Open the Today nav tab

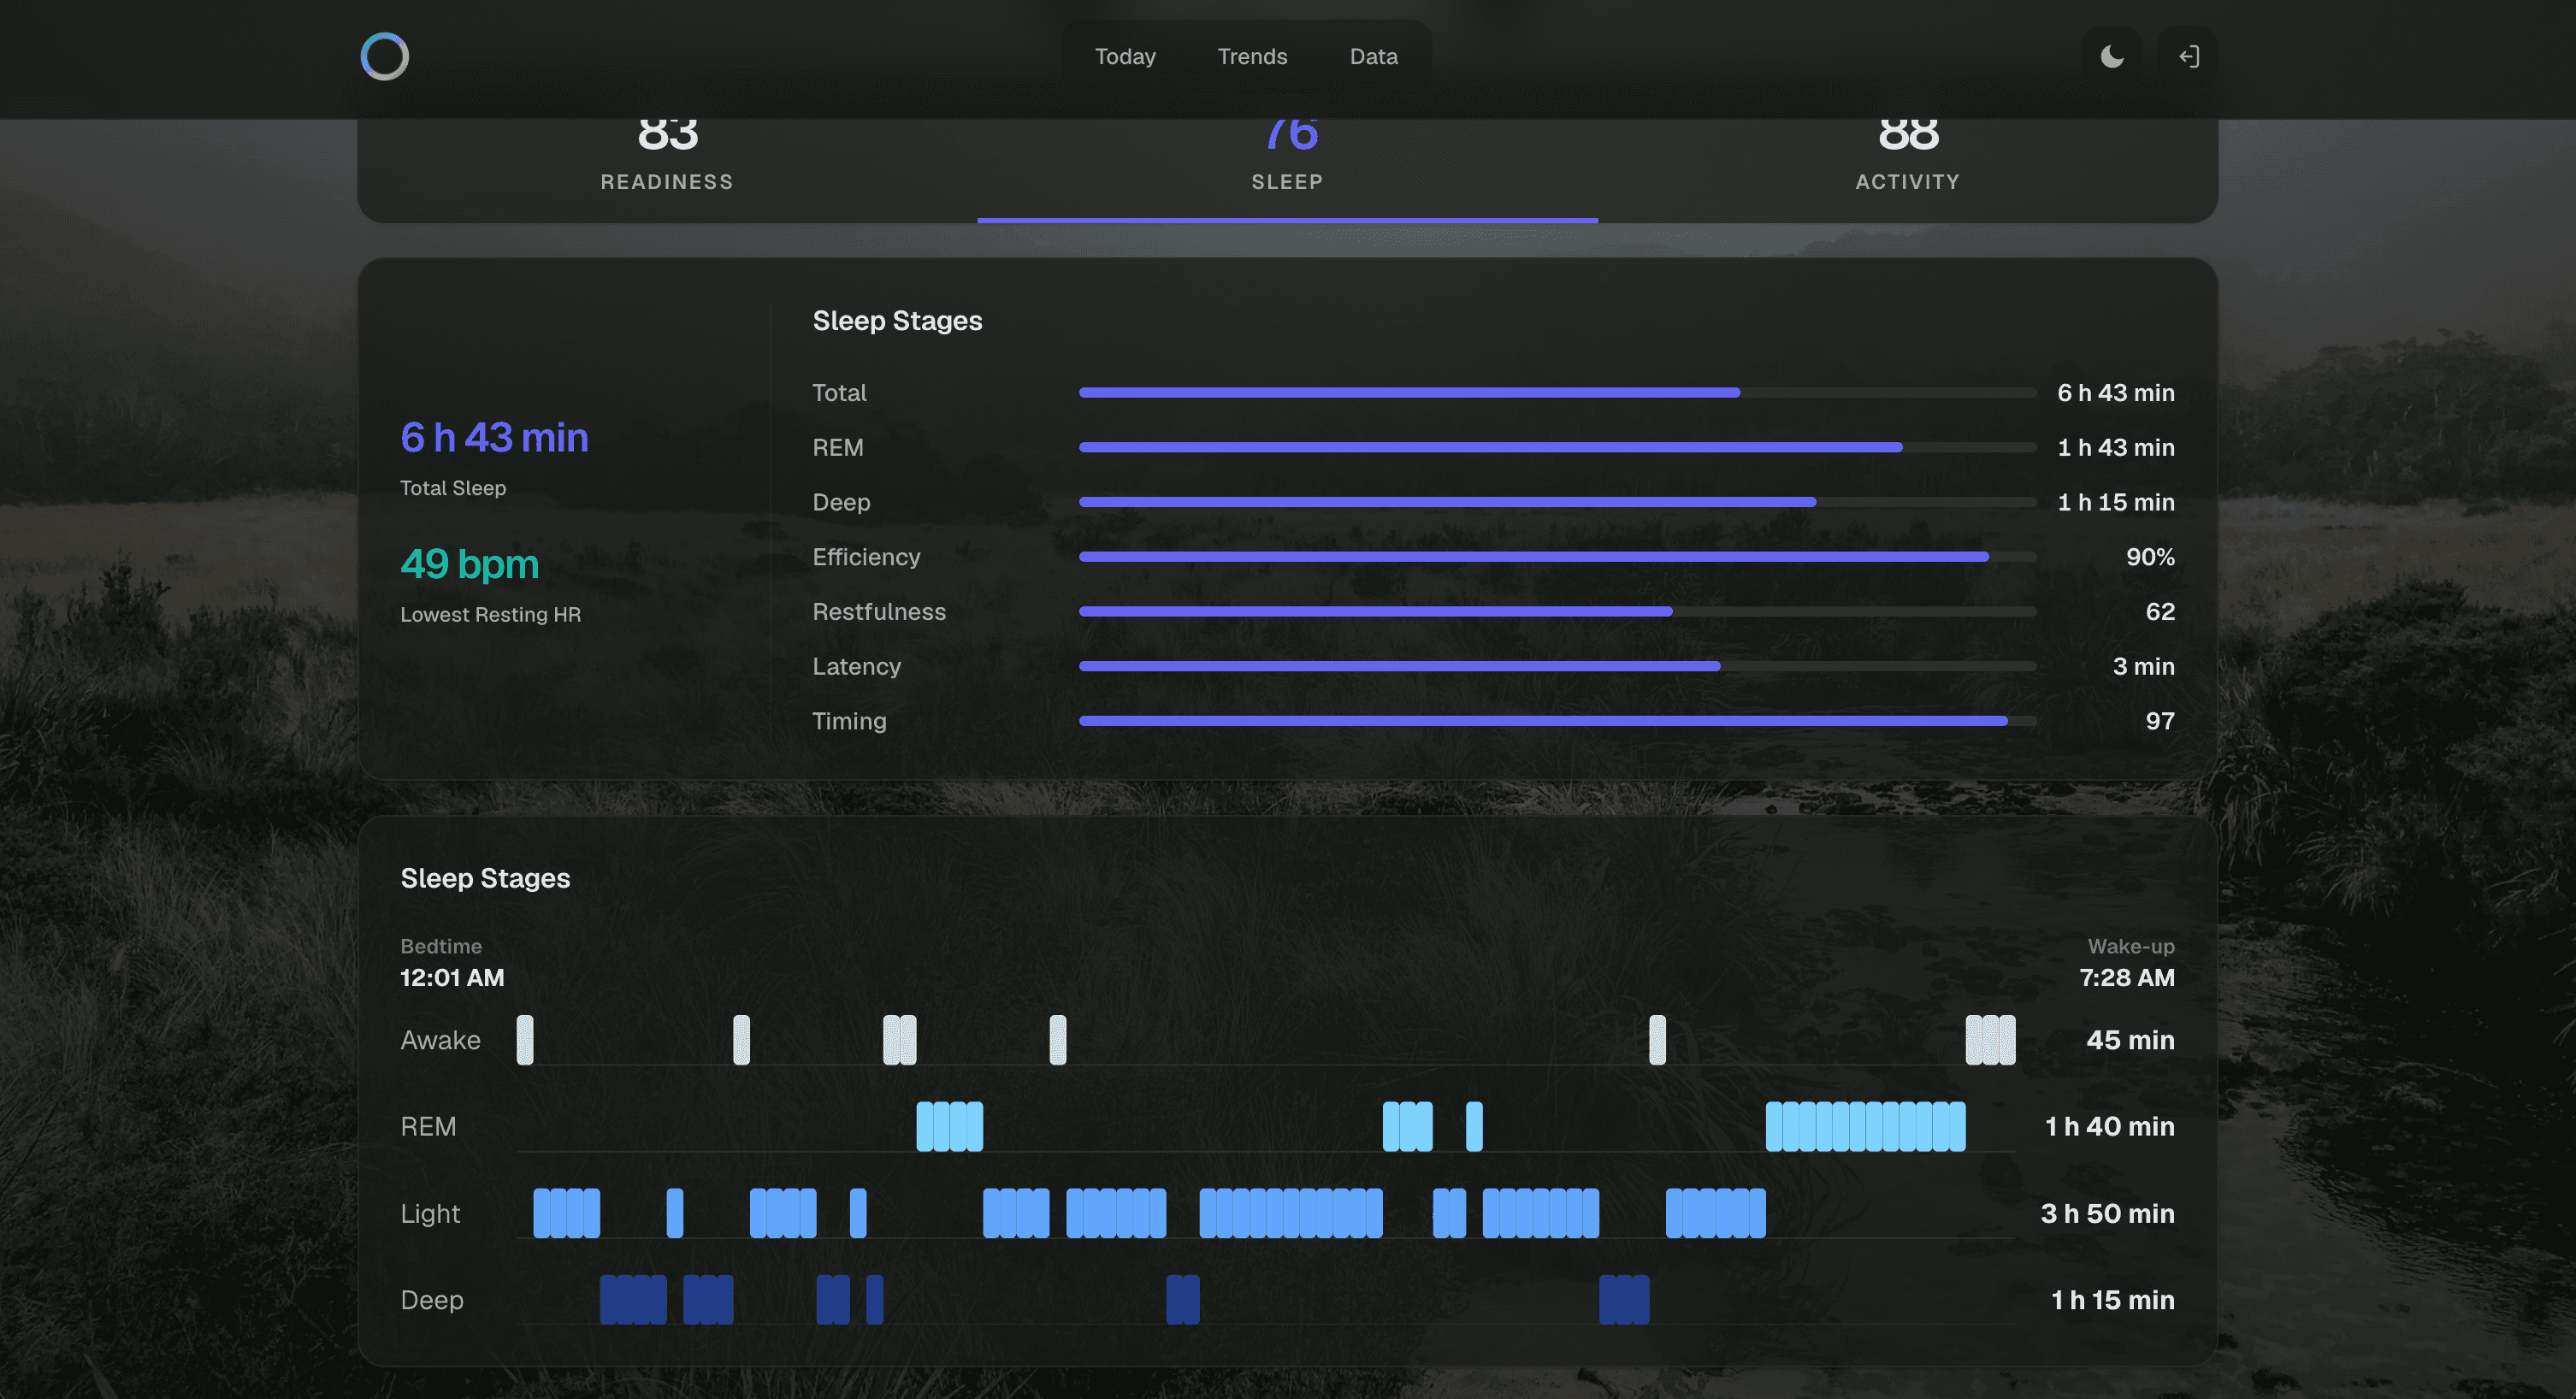(x=1125, y=56)
